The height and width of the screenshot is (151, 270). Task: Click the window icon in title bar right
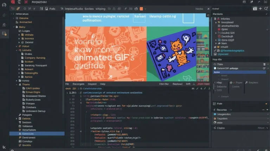pos(244,2)
